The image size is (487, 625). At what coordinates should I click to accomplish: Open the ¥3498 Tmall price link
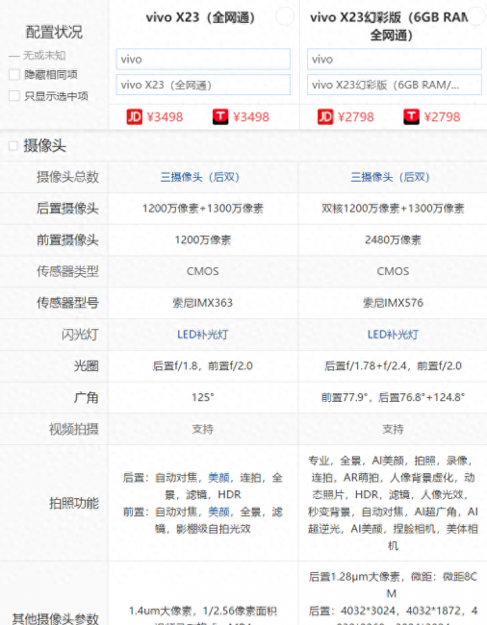(x=251, y=116)
